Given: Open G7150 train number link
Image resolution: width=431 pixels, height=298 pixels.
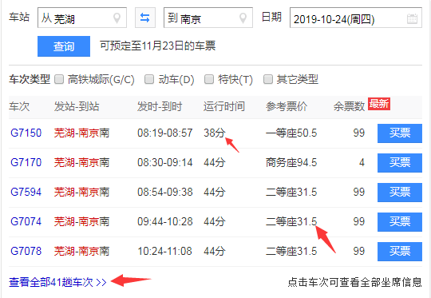Looking at the screenshot, I should pos(26,133).
